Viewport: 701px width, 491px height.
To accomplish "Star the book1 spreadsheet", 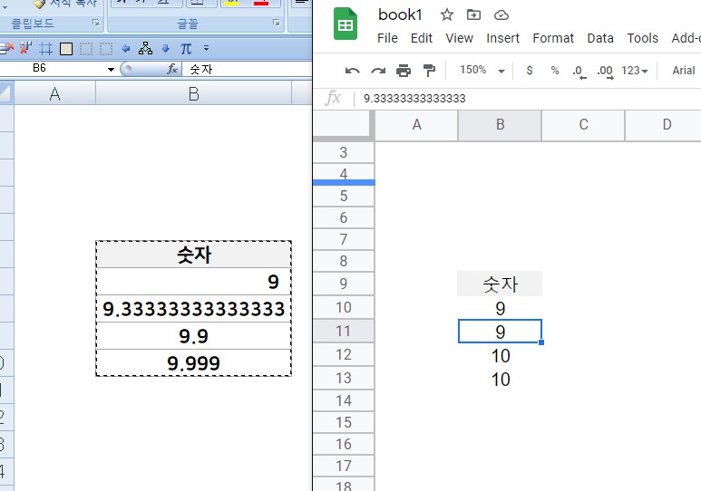I will (x=446, y=14).
